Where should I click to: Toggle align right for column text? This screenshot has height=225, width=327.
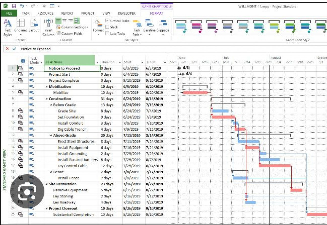(x=71, y=21)
